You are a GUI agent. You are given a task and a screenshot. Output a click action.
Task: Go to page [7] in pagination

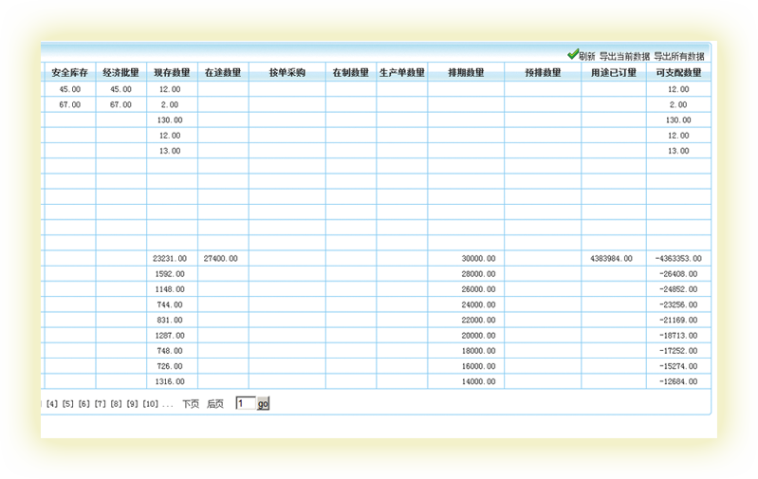pyautogui.click(x=101, y=404)
